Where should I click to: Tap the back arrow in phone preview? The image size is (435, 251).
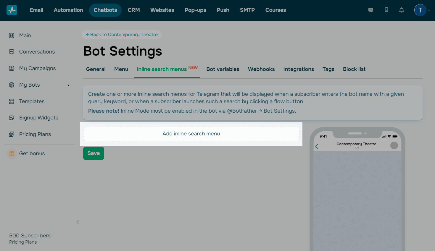coord(317,146)
